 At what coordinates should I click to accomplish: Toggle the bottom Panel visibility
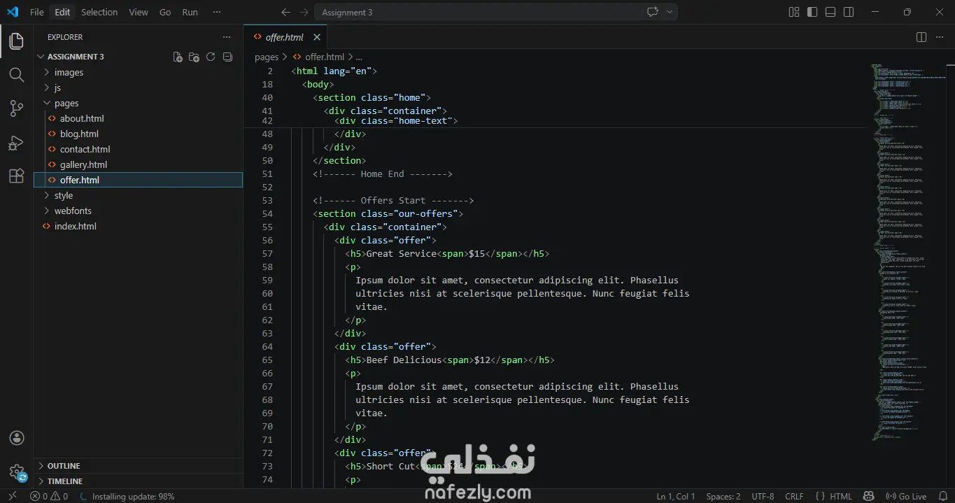pyautogui.click(x=830, y=12)
